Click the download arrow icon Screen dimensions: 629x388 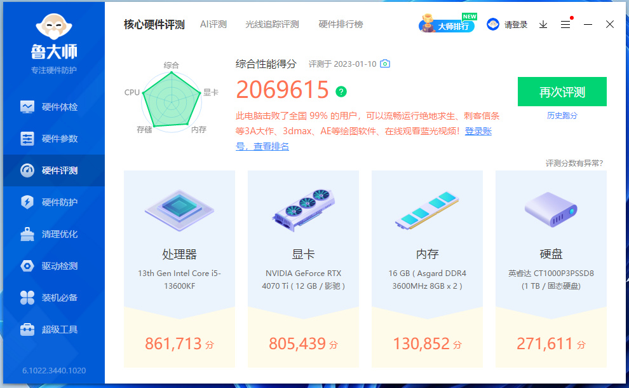(x=543, y=25)
